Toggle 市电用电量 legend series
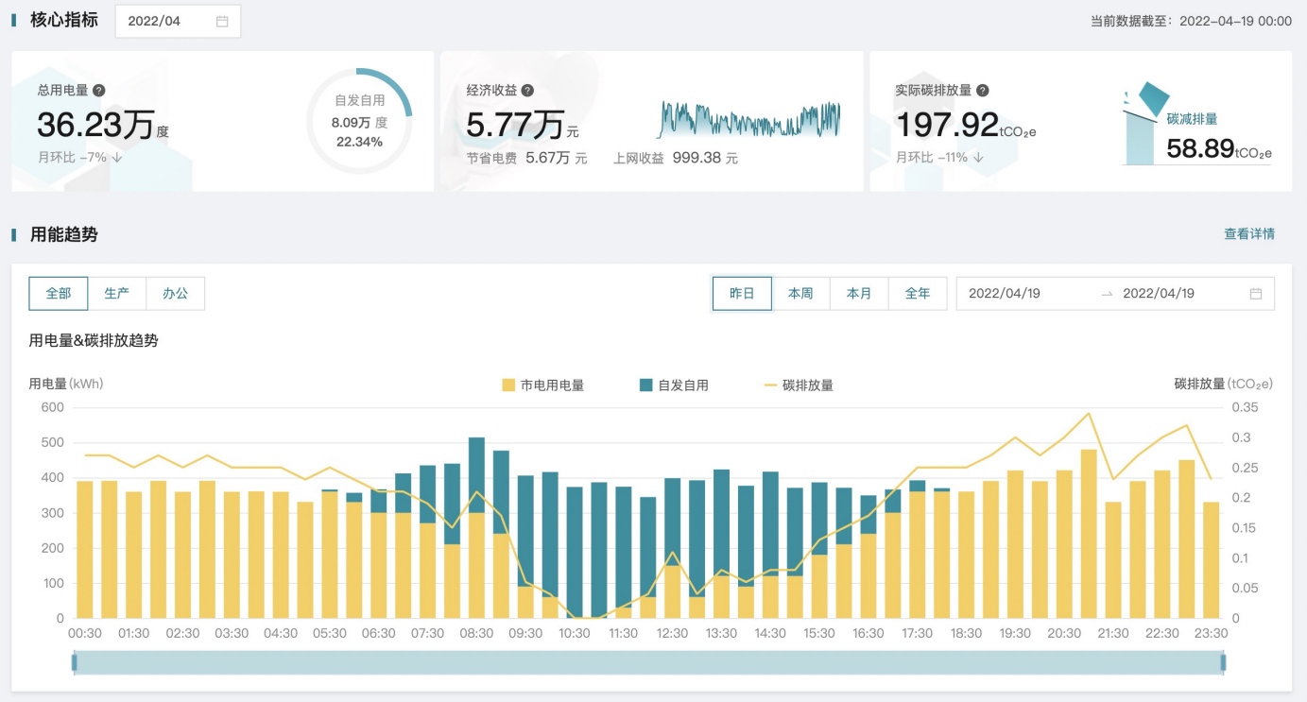Image resolution: width=1307 pixels, height=702 pixels. [543, 385]
